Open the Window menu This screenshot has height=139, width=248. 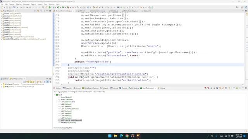click(52, 4)
